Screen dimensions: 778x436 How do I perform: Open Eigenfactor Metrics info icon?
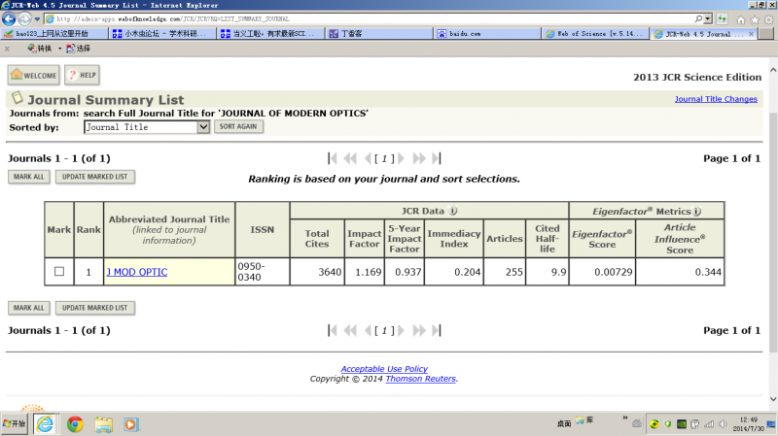(696, 211)
